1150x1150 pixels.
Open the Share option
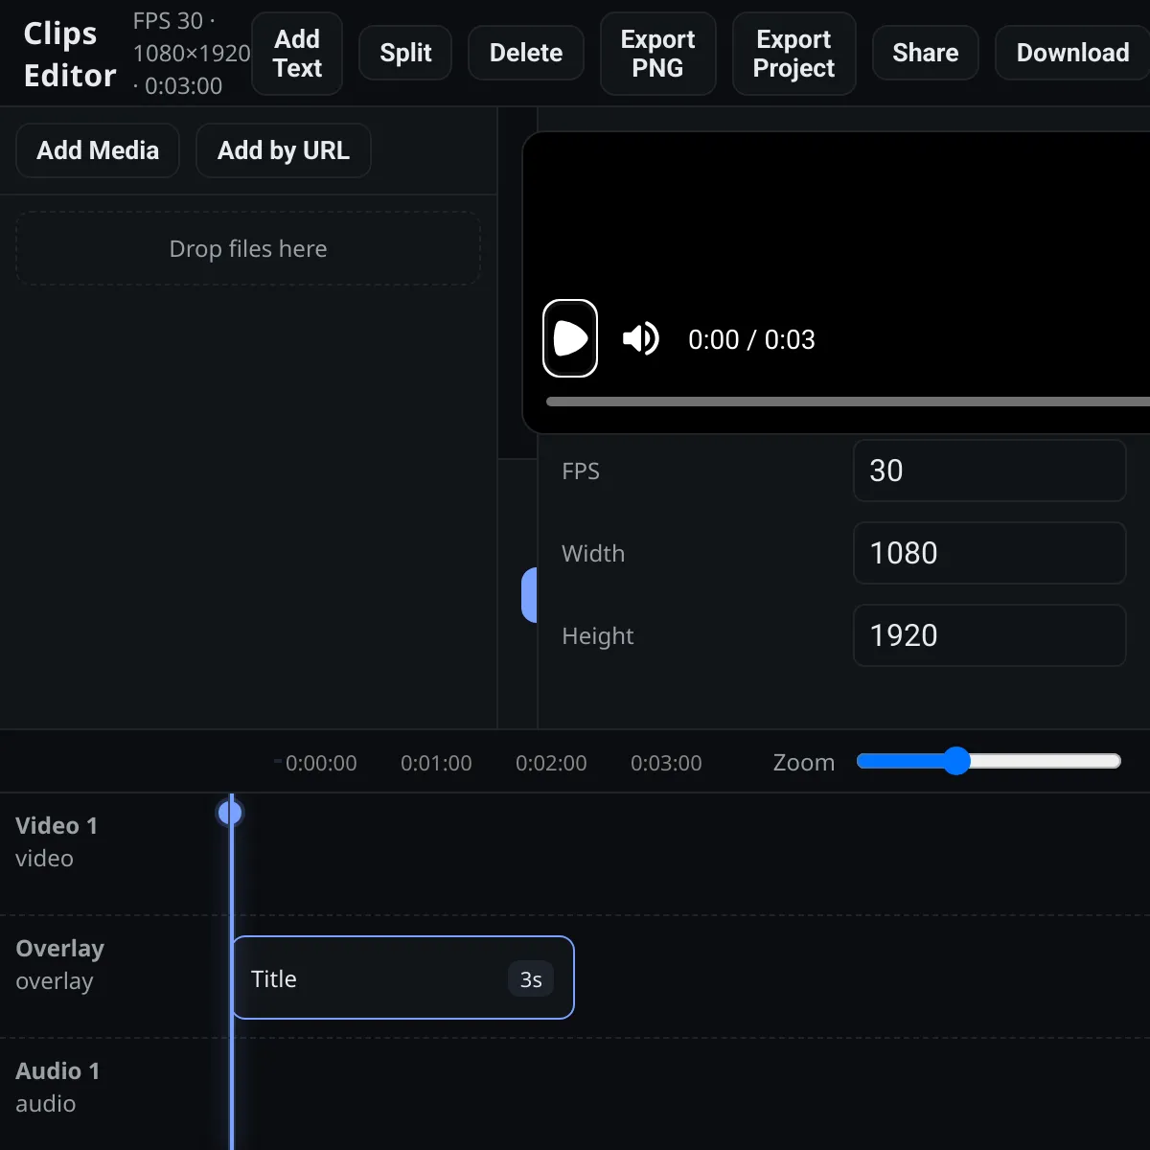926,53
